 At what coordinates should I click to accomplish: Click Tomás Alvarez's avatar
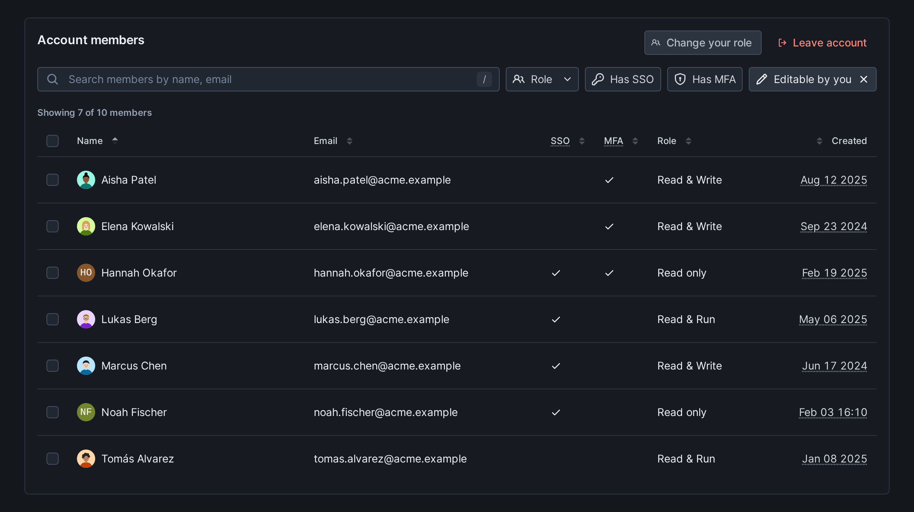pyautogui.click(x=86, y=459)
